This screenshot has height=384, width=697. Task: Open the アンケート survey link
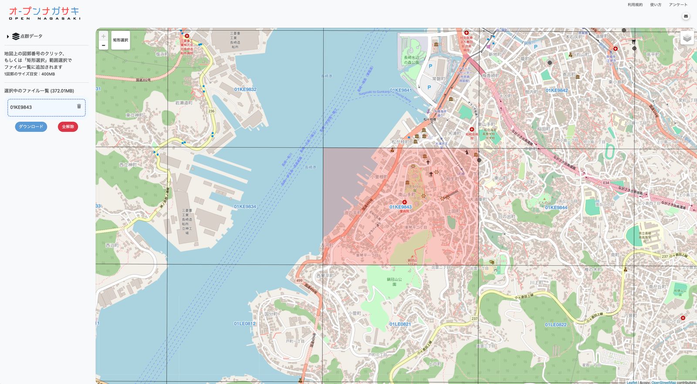678,5
